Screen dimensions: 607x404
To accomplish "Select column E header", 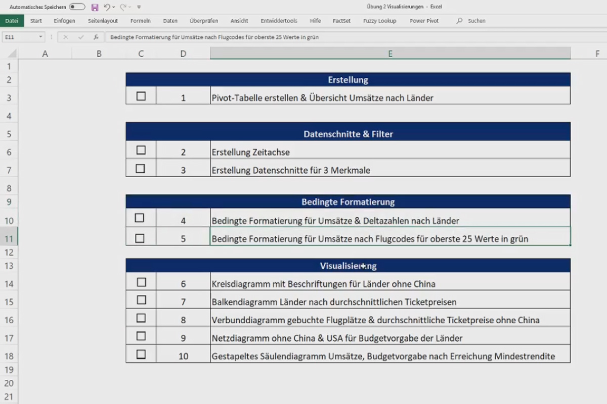I will click(391, 54).
